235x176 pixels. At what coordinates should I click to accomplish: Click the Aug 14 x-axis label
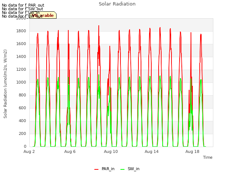(152, 151)
